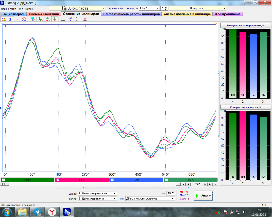
Task: Click the vertical scale curve icon
Action: (x=70, y=19)
